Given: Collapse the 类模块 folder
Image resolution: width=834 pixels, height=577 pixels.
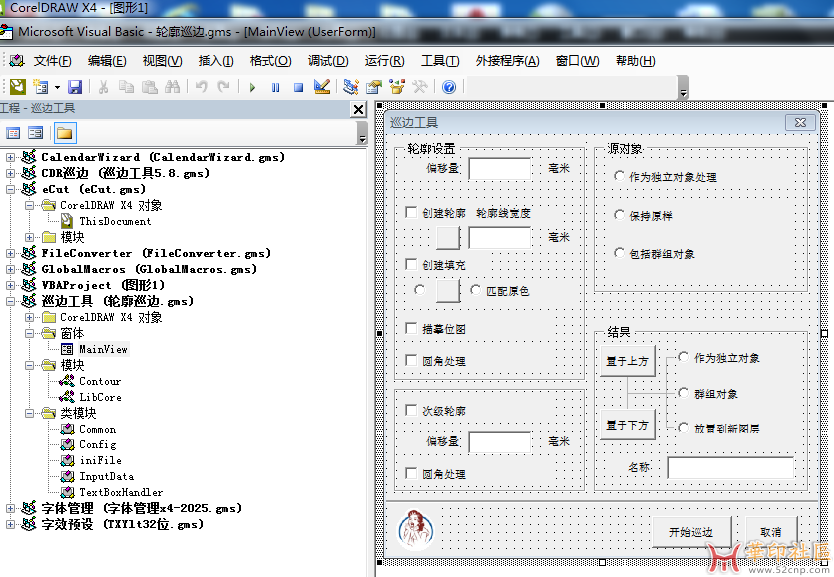Looking at the screenshot, I should [29, 413].
